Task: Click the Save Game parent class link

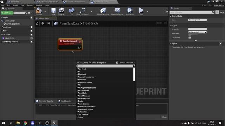Action: (219, 5)
